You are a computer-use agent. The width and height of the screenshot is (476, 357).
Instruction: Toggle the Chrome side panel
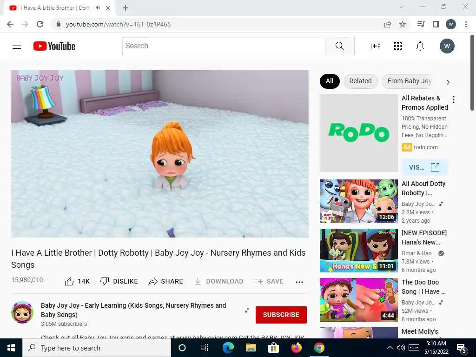pos(436,24)
